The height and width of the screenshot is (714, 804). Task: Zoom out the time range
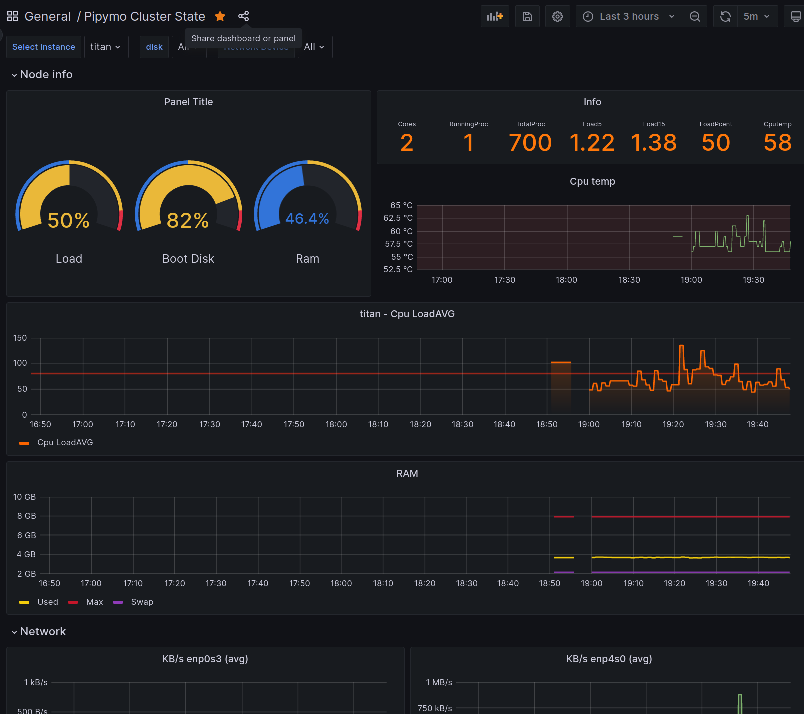point(695,16)
